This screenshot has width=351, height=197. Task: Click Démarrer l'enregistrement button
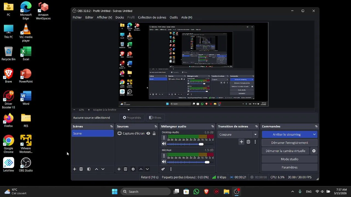290,143
